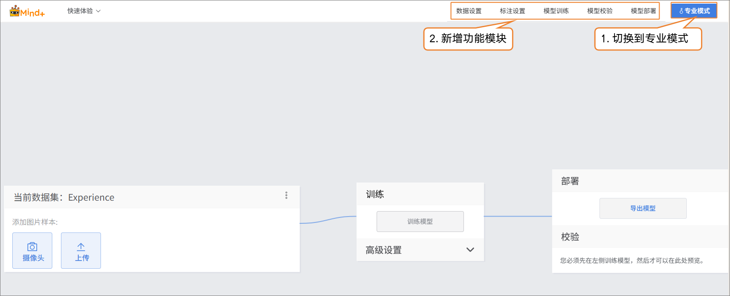Viewport: 730px width, 296px height.
Task: Open the 模型部署 tab
Action: point(643,11)
